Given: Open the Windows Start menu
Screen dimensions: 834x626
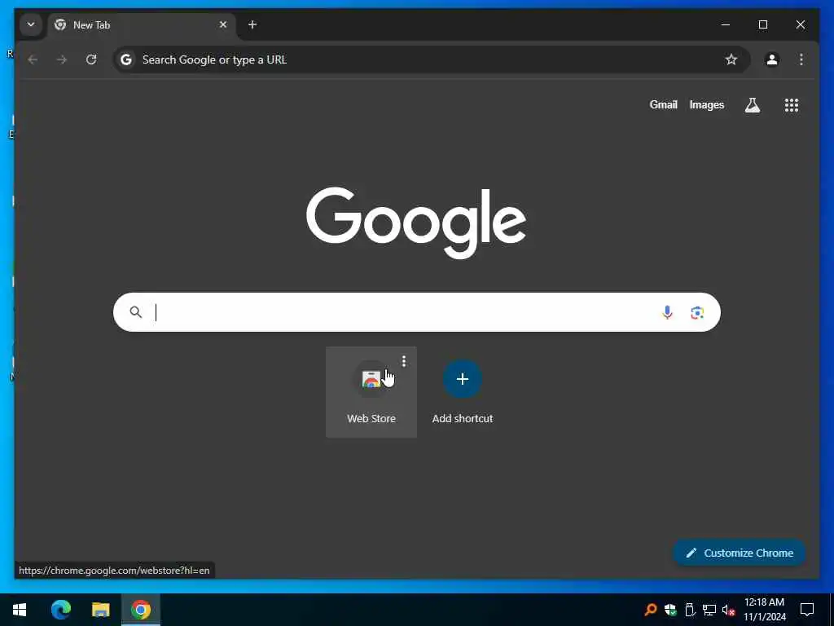Looking at the screenshot, I should point(20,610).
